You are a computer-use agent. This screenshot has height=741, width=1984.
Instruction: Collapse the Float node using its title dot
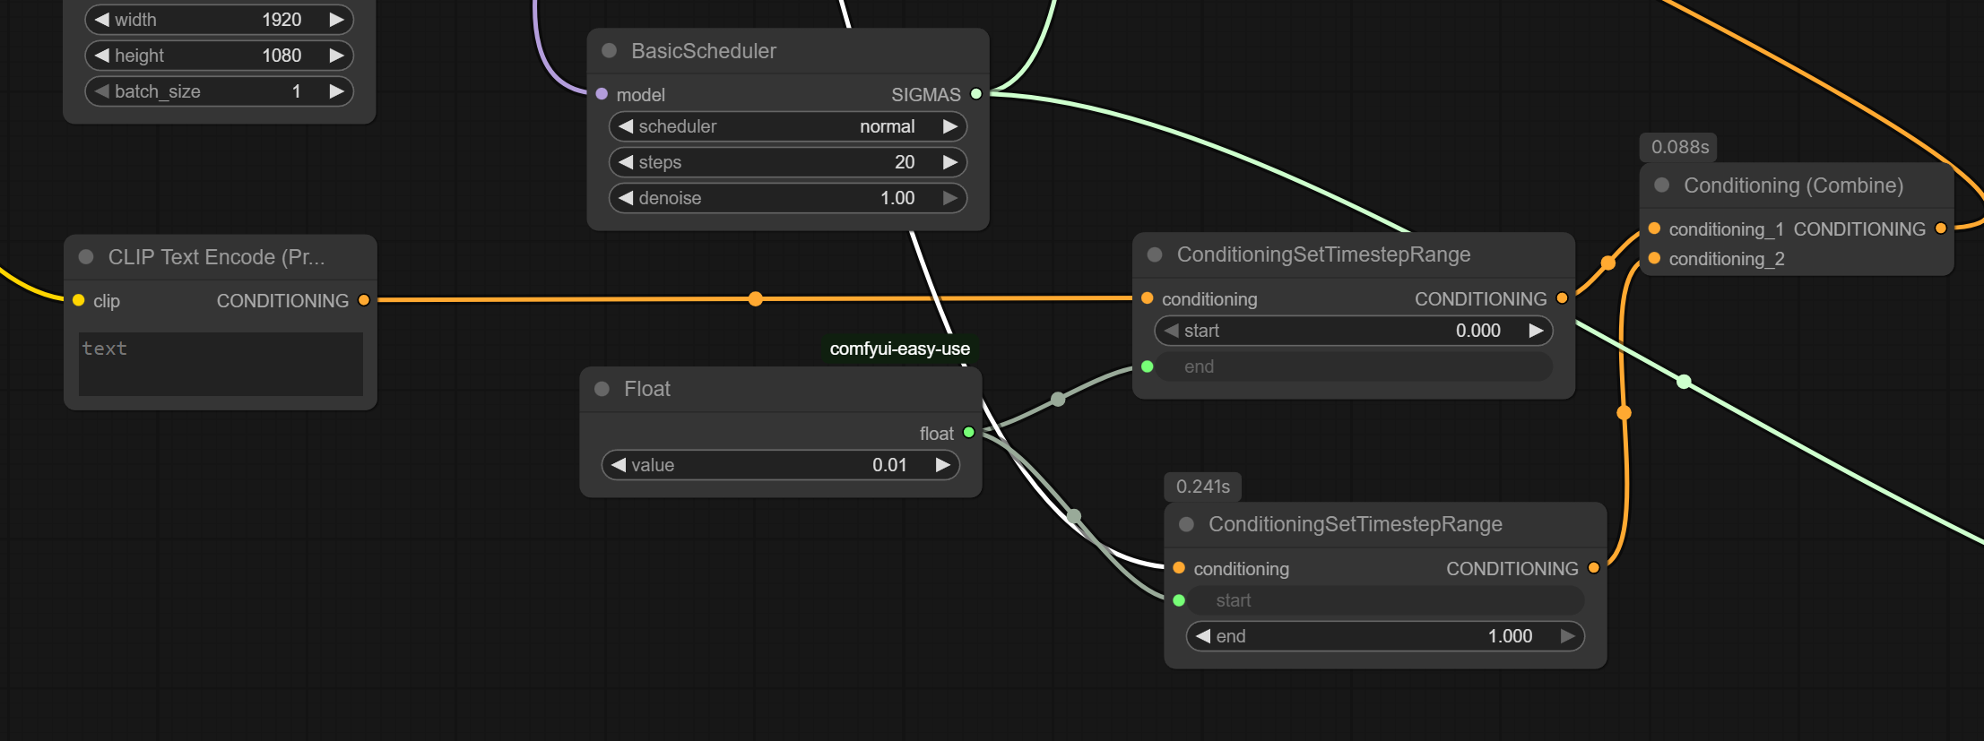[602, 389]
